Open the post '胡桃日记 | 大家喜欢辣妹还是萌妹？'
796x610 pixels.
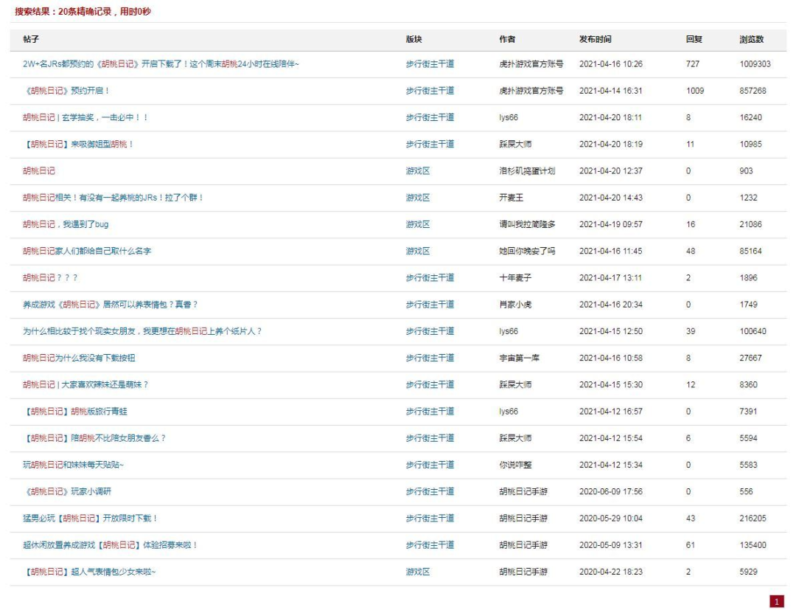tap(85, 385)
